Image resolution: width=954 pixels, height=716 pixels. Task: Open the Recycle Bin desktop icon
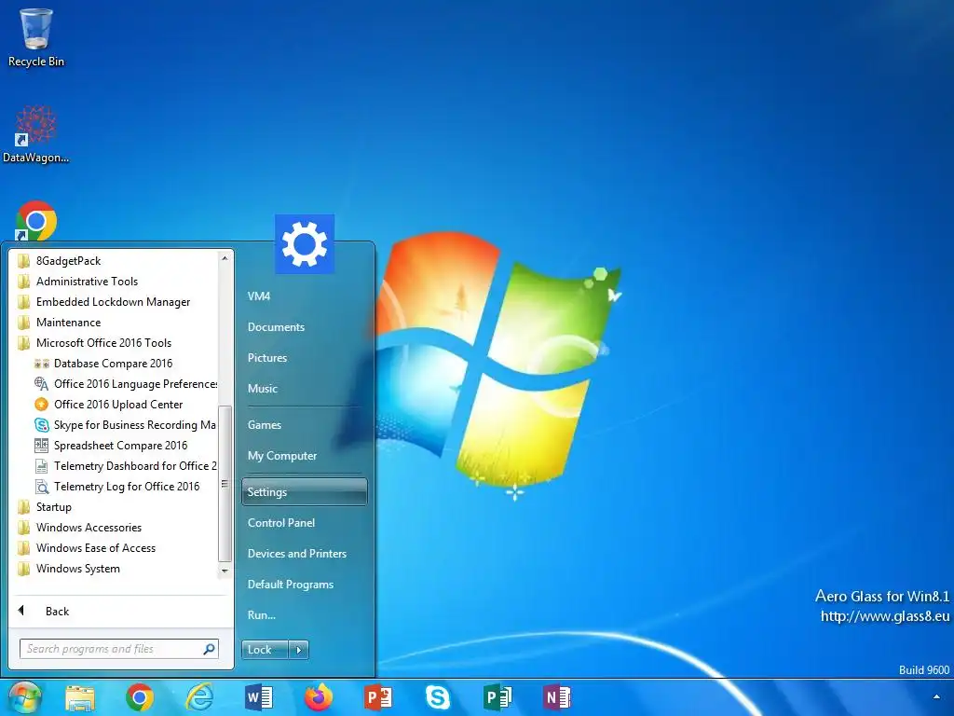36,37
